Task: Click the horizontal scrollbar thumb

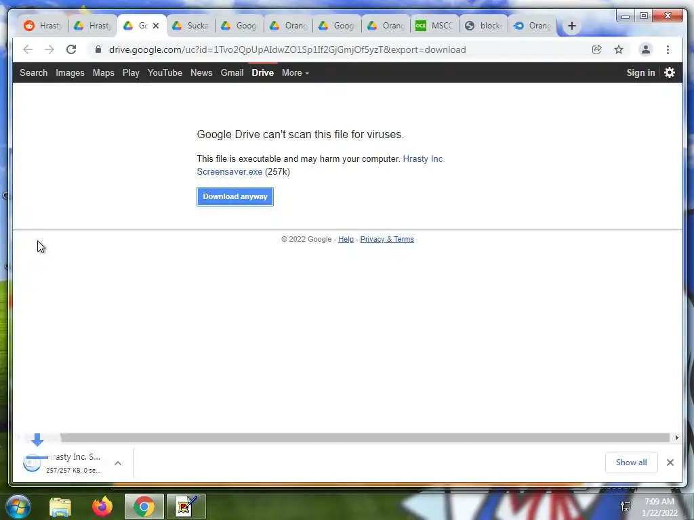Action: (365, 438)
